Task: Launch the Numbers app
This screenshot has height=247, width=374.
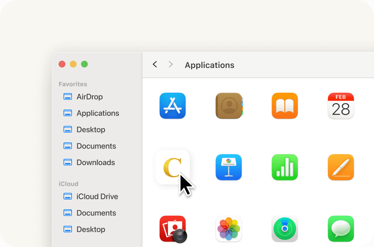Action: [285, 167]
